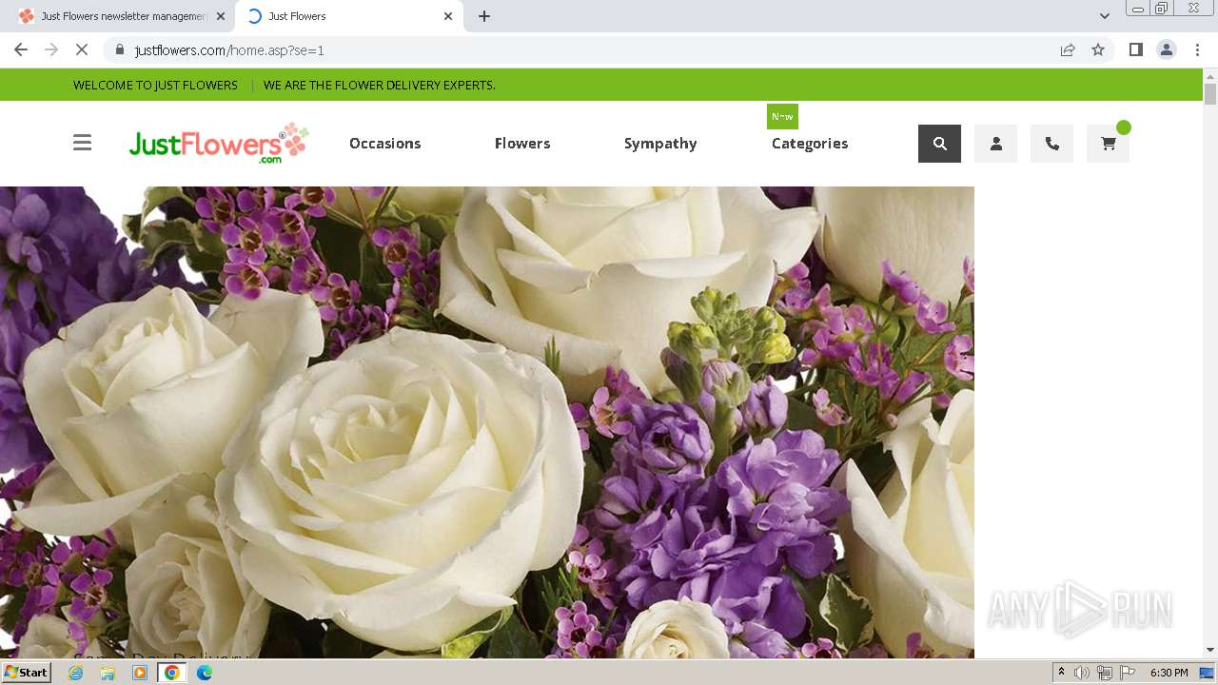Image resolution: width=1218 pixels, height=685 pixels.
Task: Click the network tray icon
Action: coord(1105,673)
